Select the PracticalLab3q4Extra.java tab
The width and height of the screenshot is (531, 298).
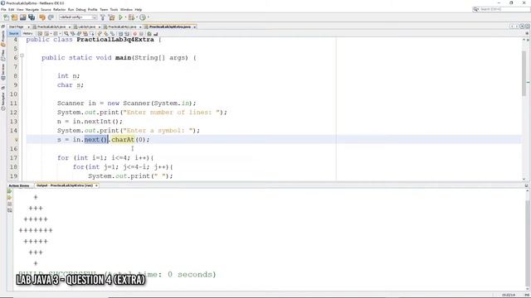pos(169,26)
